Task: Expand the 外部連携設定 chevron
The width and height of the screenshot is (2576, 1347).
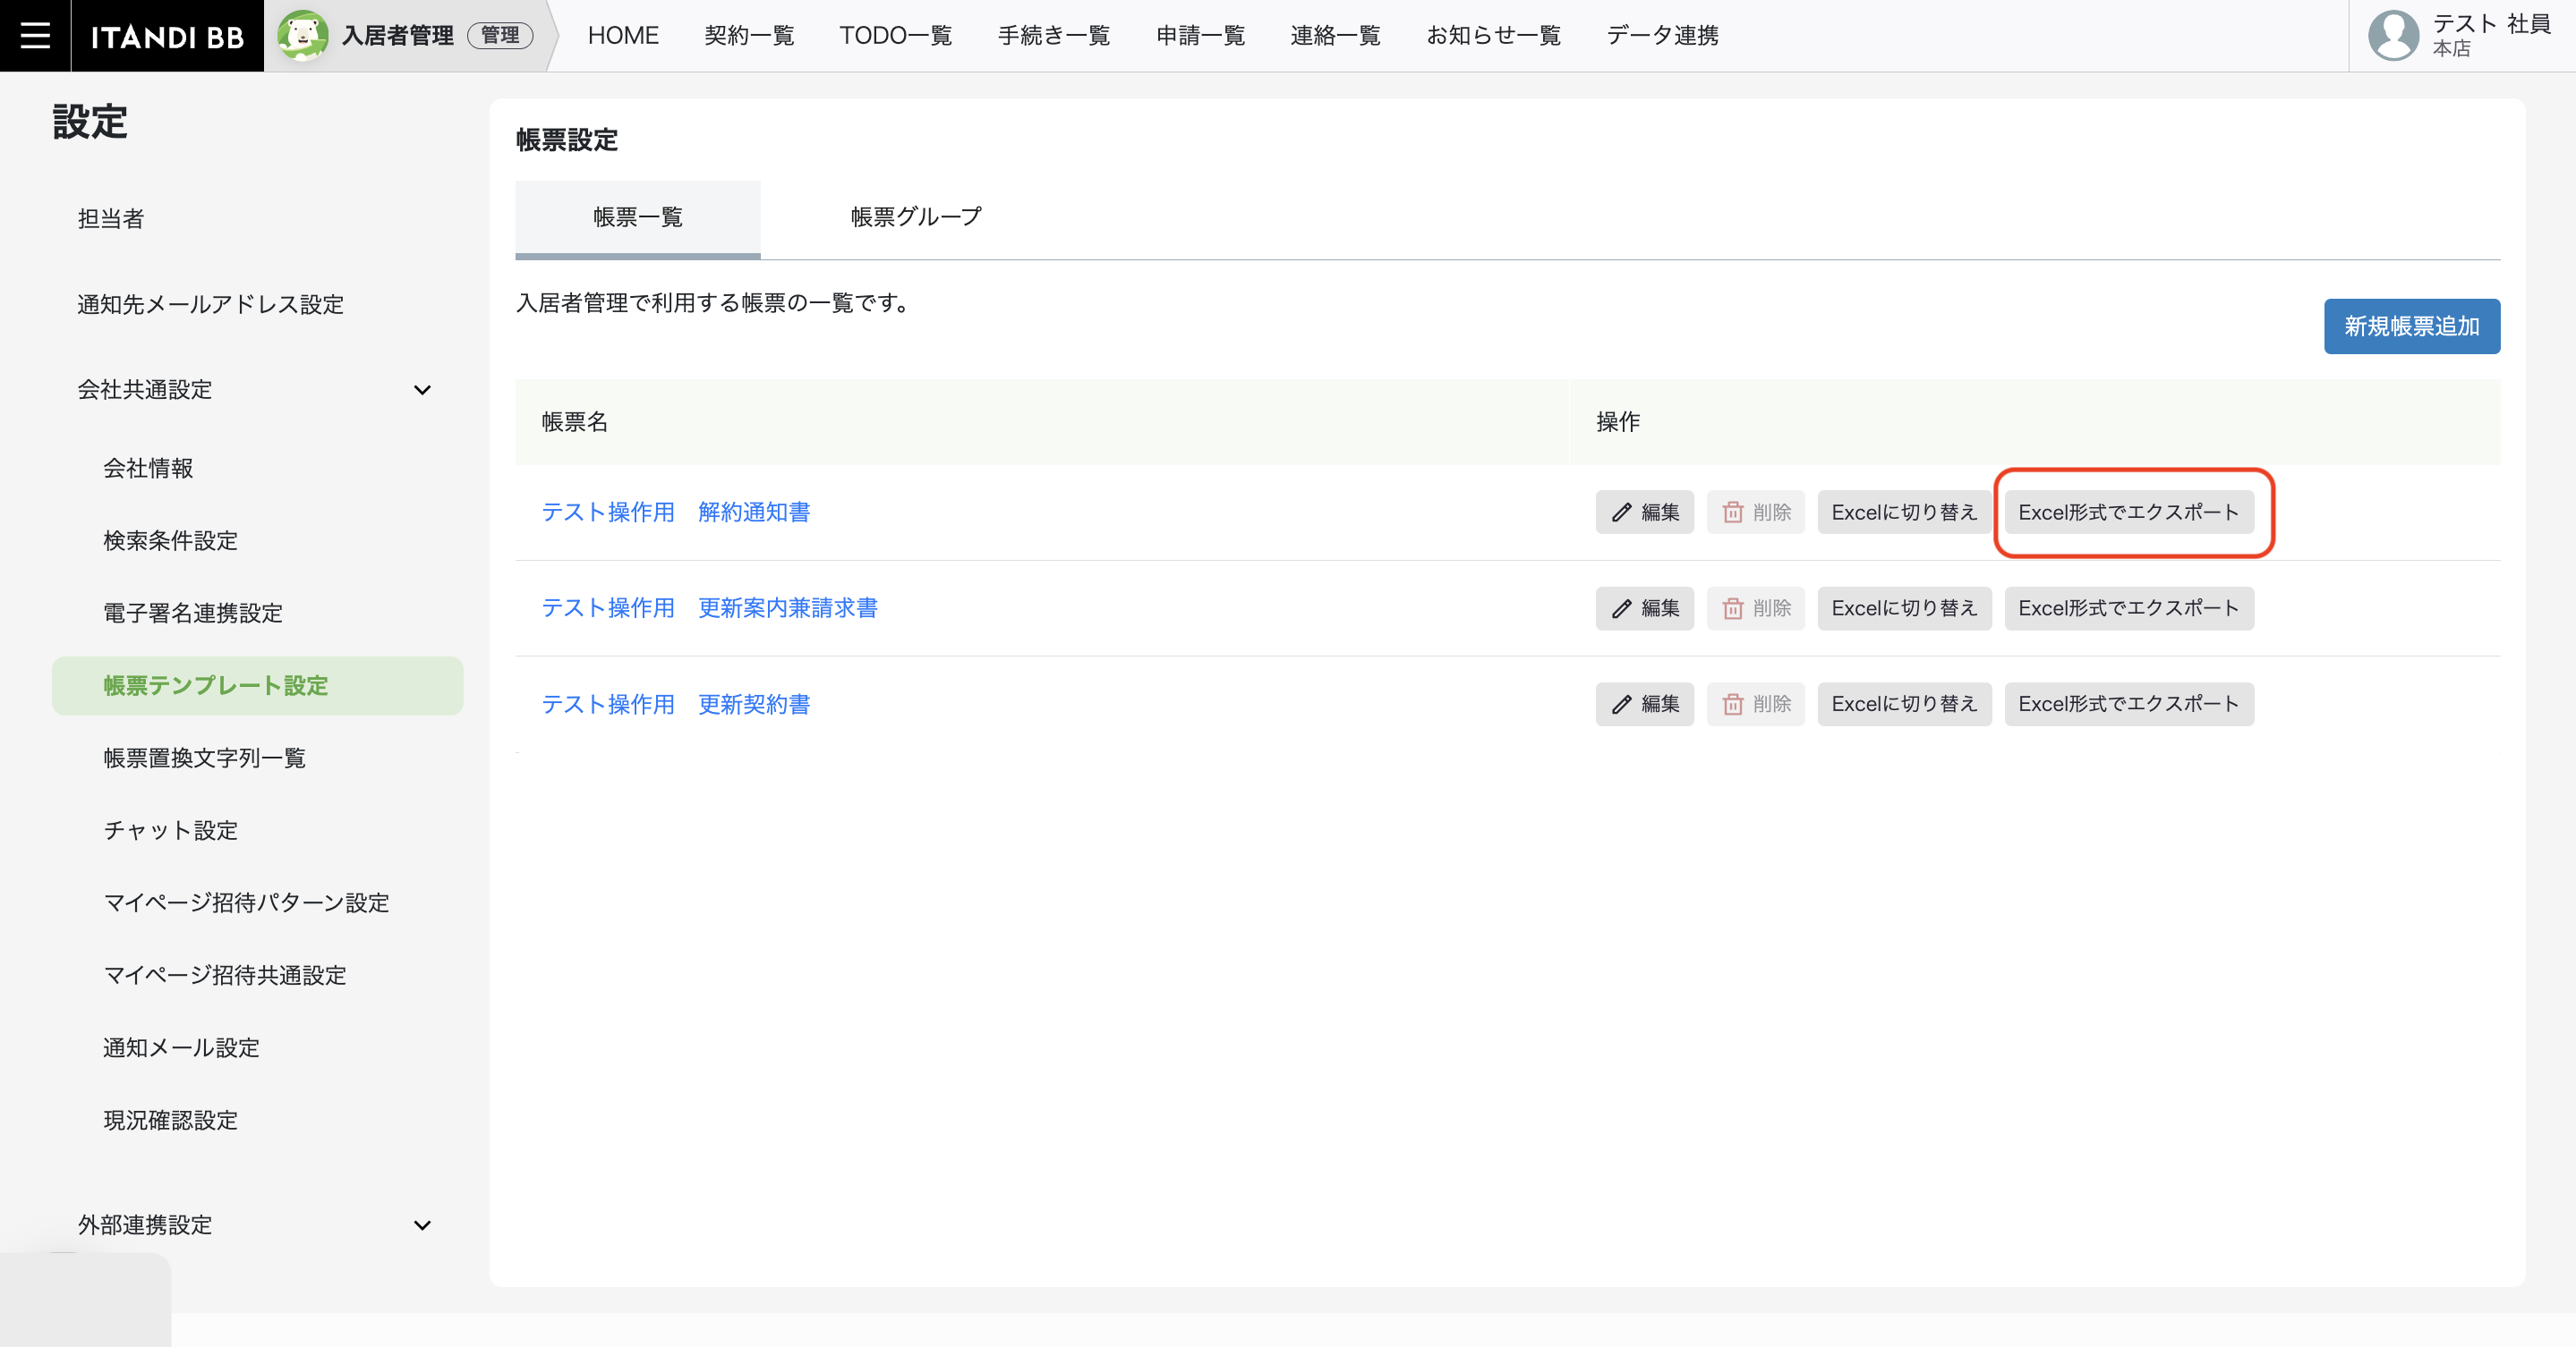Action: pyautogui.click(x=422, y=1225)
